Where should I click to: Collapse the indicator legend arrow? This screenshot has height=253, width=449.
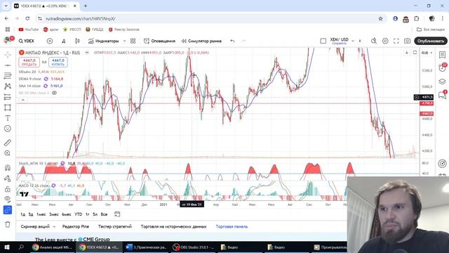pyautogui.click(x=23, y=100)
